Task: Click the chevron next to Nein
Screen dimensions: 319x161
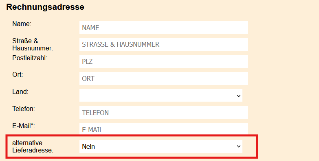Action: coord(239,146)
